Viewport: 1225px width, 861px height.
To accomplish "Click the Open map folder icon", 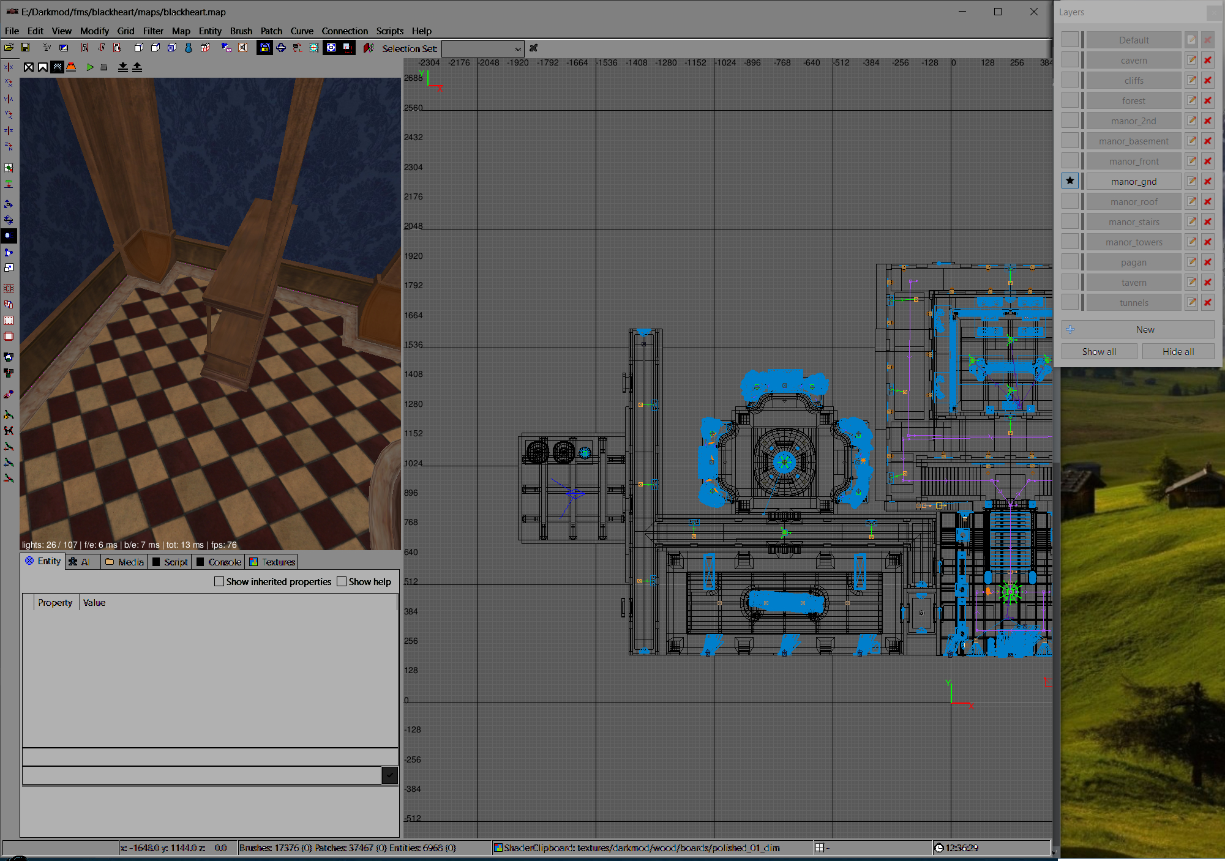I will coord(9,48).
